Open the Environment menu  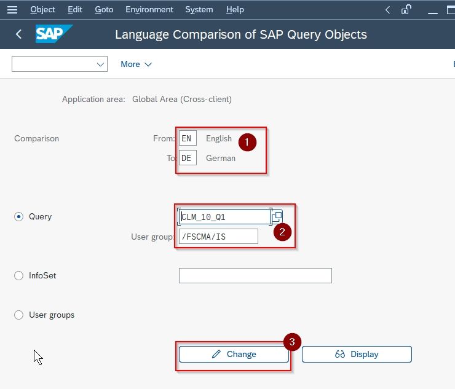coord(149,10)
